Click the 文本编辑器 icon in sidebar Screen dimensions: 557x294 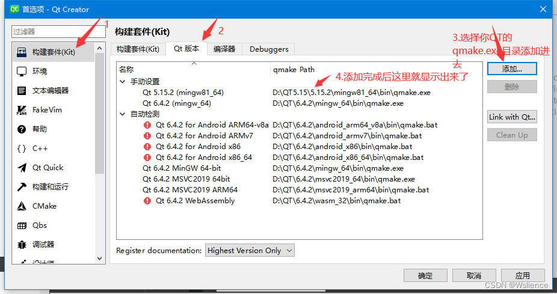[x=22, y=91]
